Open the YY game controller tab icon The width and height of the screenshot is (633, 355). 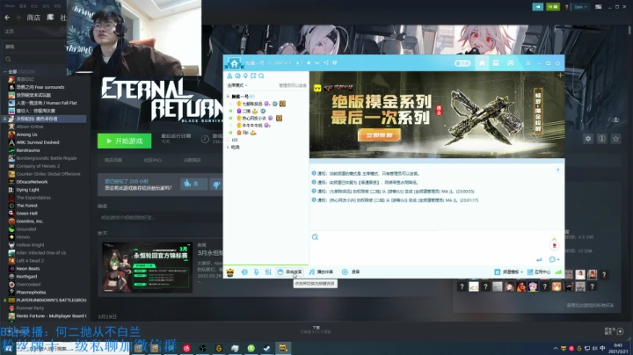(510, 63)
